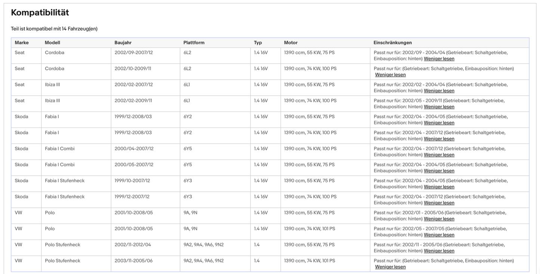Click 'Weniger lesen' for Polo Stufenheck 75 PS
This screenshot has width=540, height=274.
tap(439, 251)
